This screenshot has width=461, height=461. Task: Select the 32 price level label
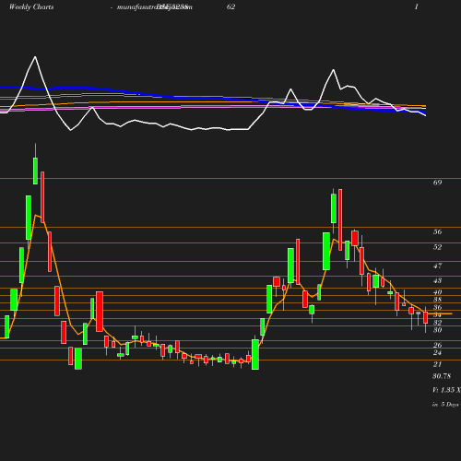point(437,323)
